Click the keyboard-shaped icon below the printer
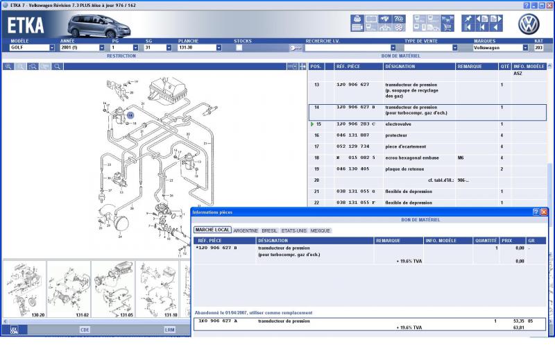This screenshot has width=555, height=347. tap(357, 28)
